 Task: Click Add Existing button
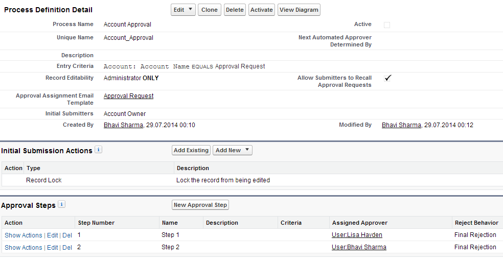[x=191, y=150]
